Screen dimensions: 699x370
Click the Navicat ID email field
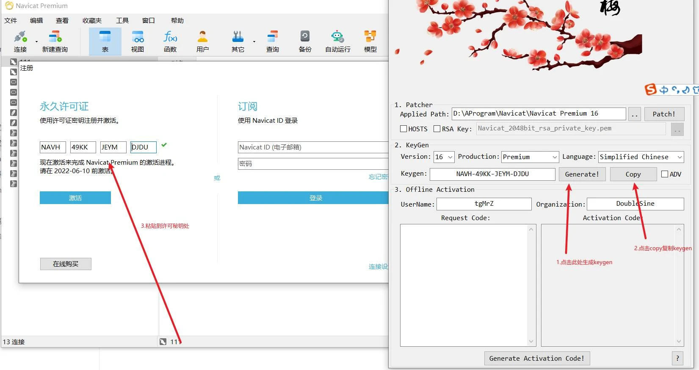point(313,147)
